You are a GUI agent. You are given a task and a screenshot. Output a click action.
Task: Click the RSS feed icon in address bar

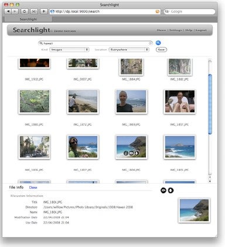[158, 12]
